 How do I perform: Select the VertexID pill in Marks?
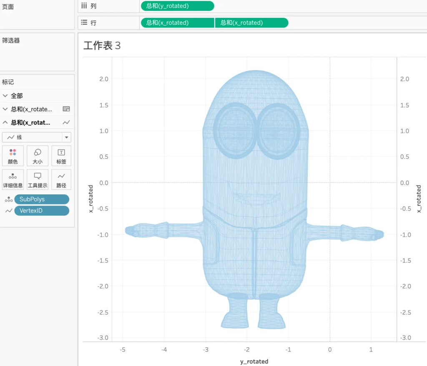42,211
